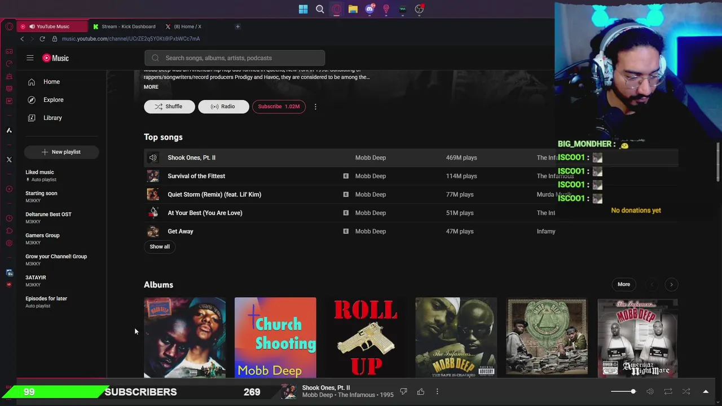Select the YouTube Music browser tab

52,27
